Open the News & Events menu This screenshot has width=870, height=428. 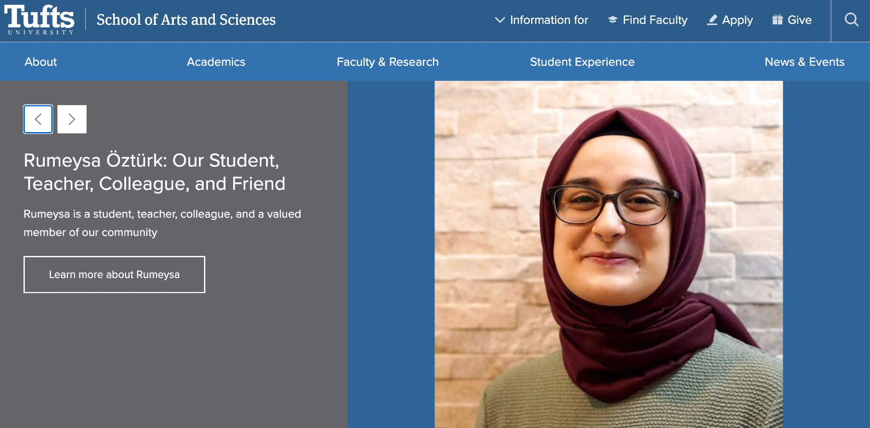click(805, 62)
